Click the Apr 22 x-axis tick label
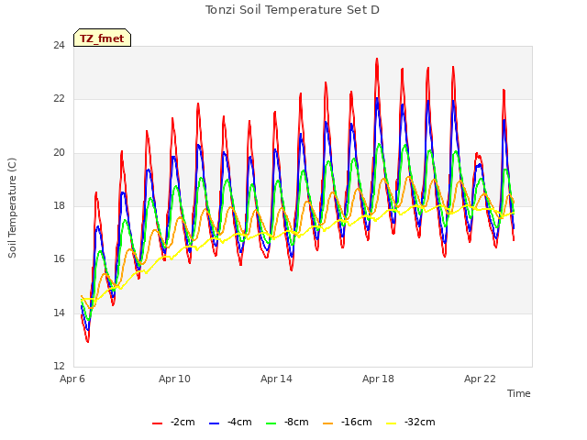This screenshot has height=440, width=587. point(480,379)
